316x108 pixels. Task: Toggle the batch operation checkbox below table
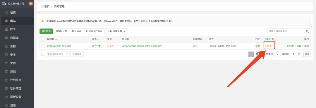point(43,54)
